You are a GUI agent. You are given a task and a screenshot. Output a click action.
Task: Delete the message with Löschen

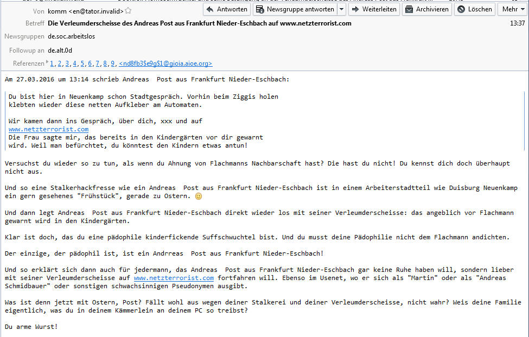coord(475,9)
